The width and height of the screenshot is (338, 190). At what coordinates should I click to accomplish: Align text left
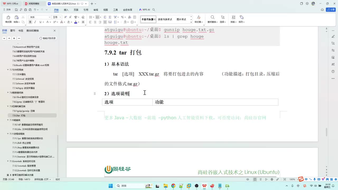point(90,22)
